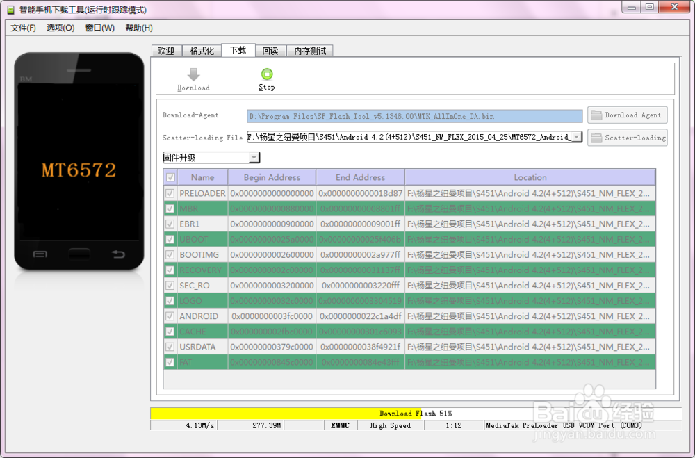The image size is (695, 458).
Task: Click the ANDROID end address 0x0000000022c1a4df
Action: (x=360, y=316)
